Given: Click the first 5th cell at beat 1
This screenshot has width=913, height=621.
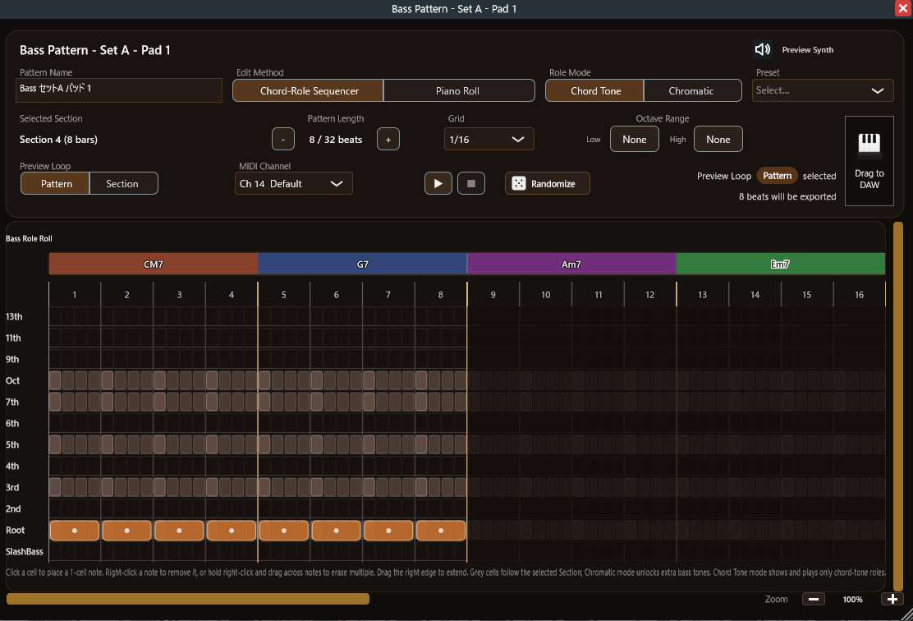Looking at the screenshot, I should coord(55,445).
